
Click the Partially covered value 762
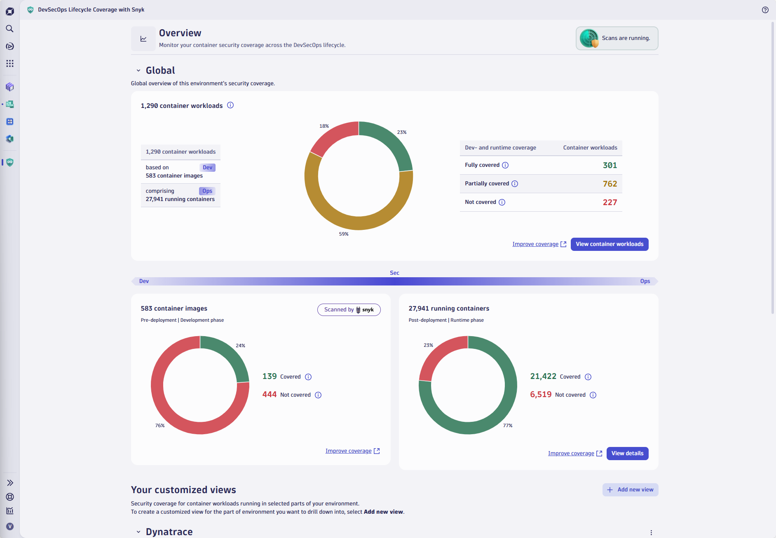click(610, 184)
